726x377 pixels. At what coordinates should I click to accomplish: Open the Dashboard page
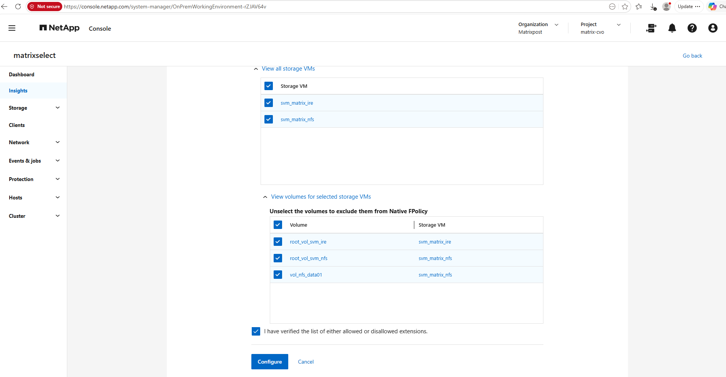coord(22,74)
